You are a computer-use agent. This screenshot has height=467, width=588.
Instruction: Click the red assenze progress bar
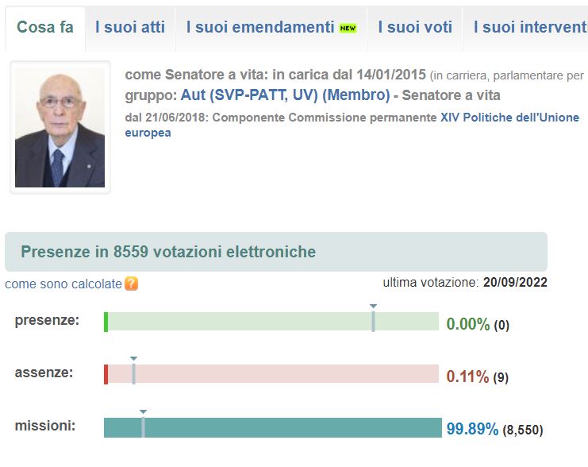[271, 374]
